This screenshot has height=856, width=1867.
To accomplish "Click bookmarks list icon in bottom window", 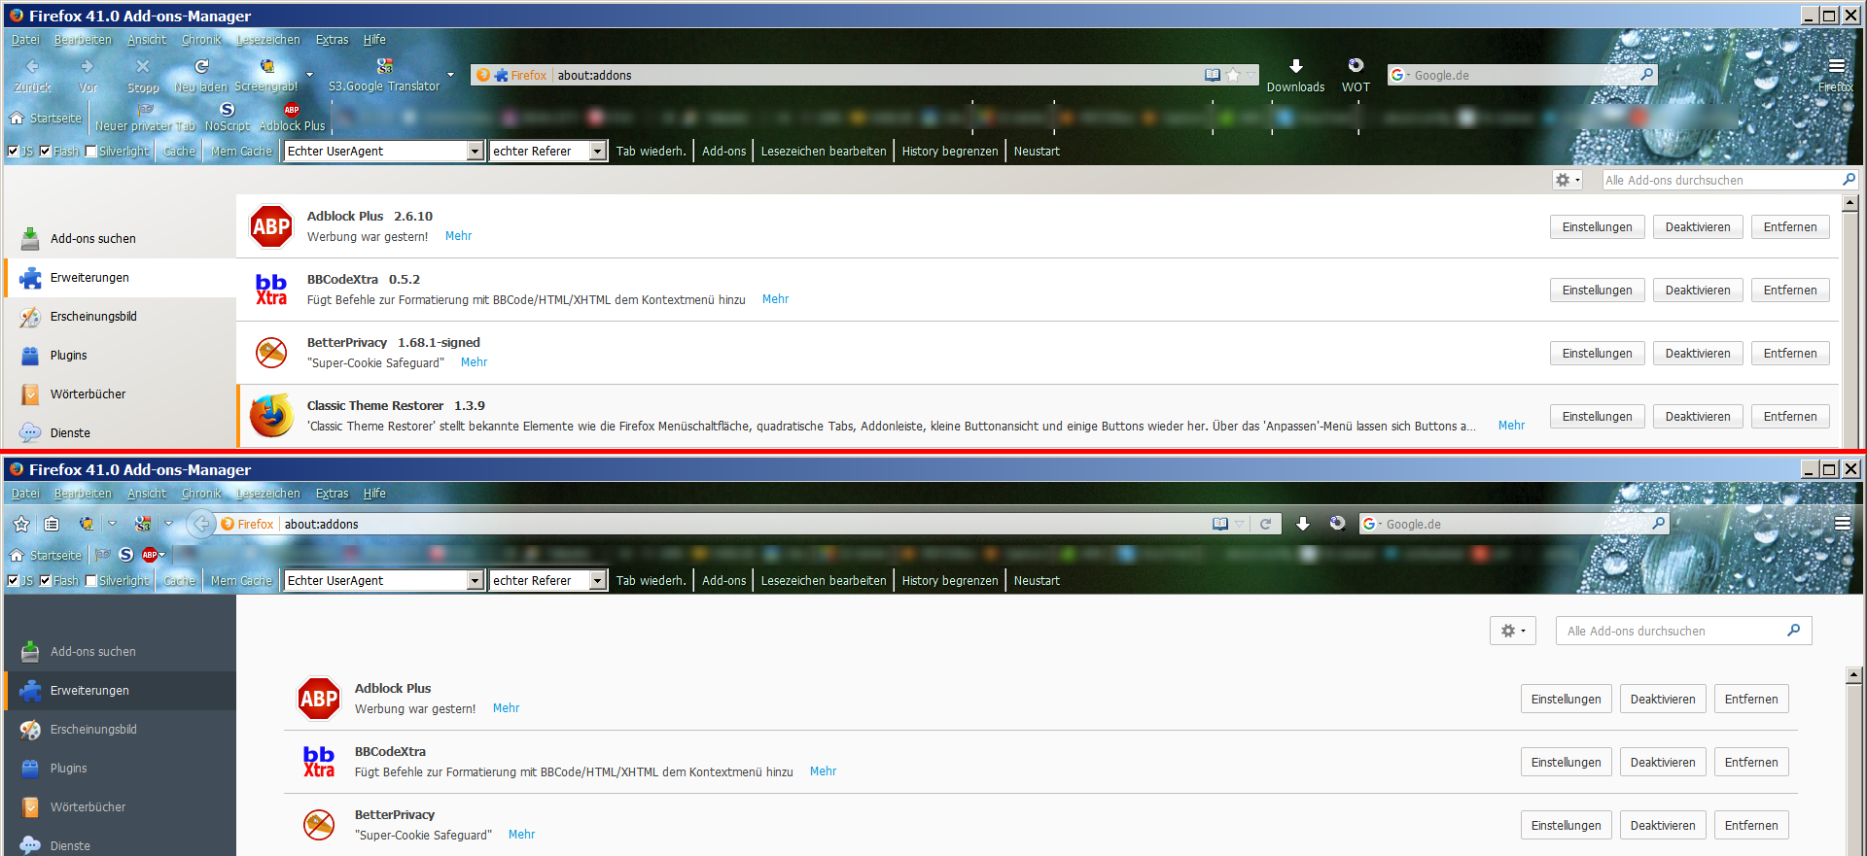I will (52, 524).
